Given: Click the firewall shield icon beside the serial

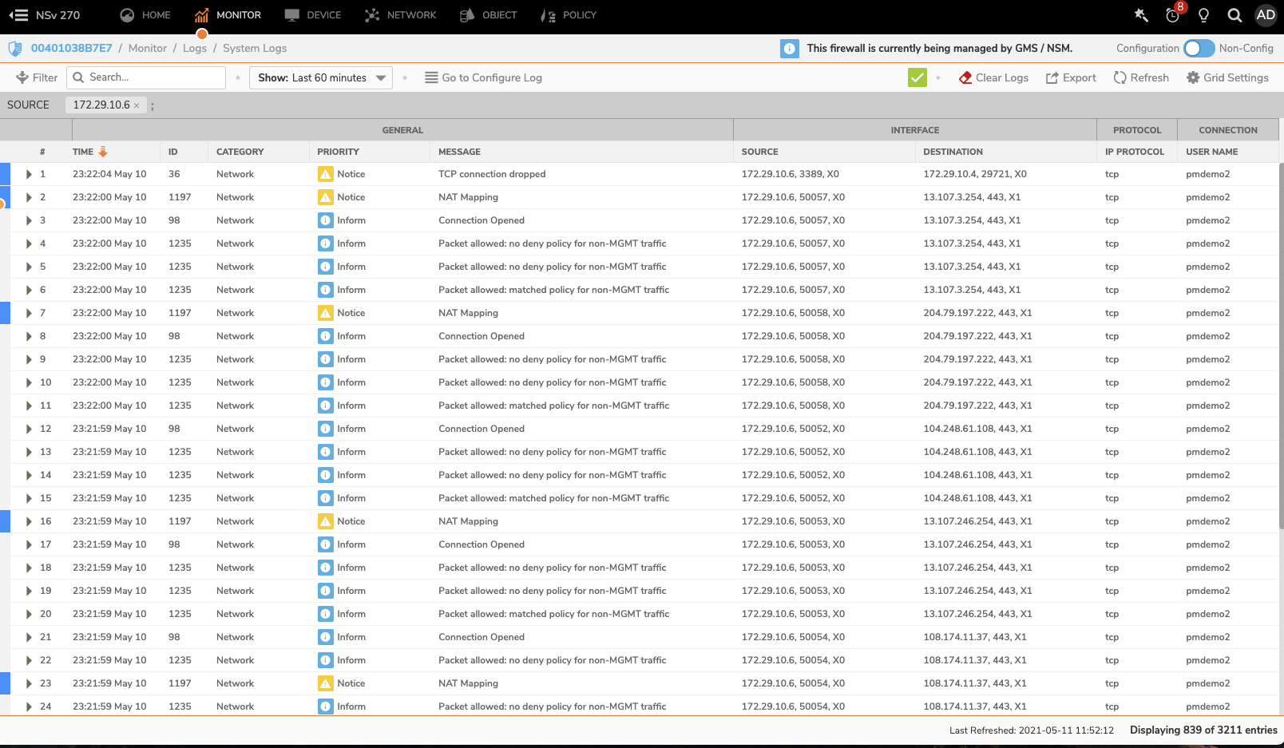Looking at the screenshot, I should [x=15, y=49].
